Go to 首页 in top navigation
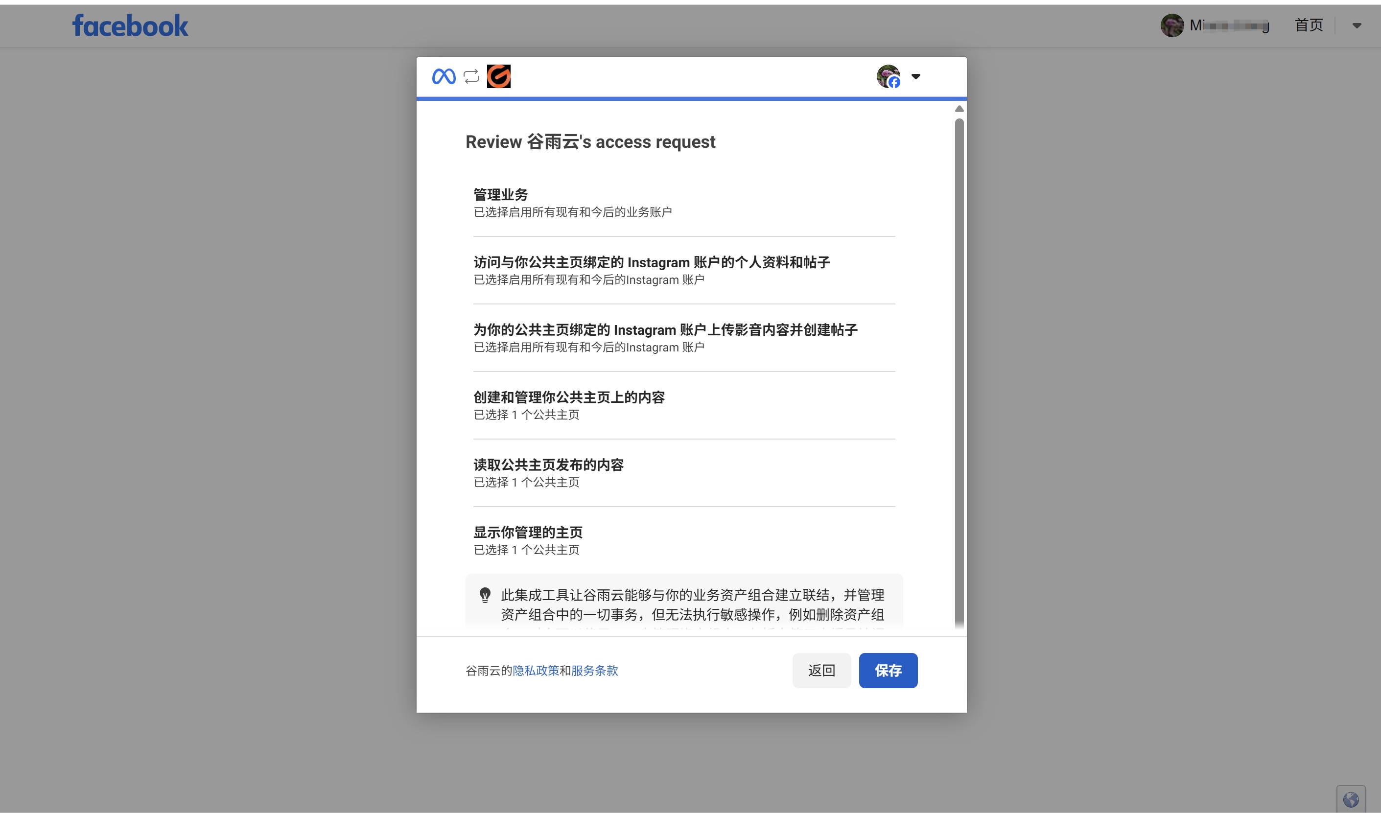The image size is (1381, 813). point(1309,25)
